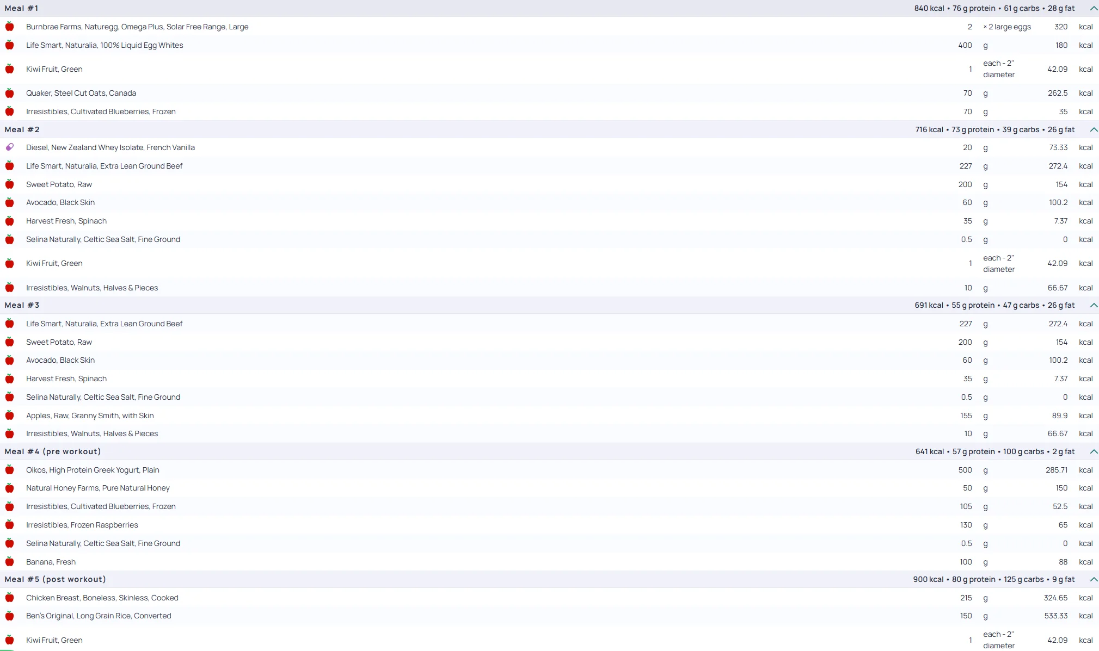This screenshot has height=651, width=1099.
Task: Select the Meal #1 header label
Action: 22,8
